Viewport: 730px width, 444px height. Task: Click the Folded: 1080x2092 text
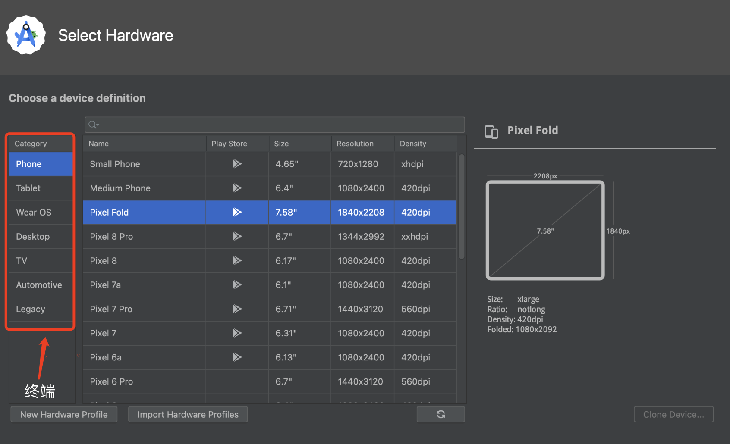522,329
